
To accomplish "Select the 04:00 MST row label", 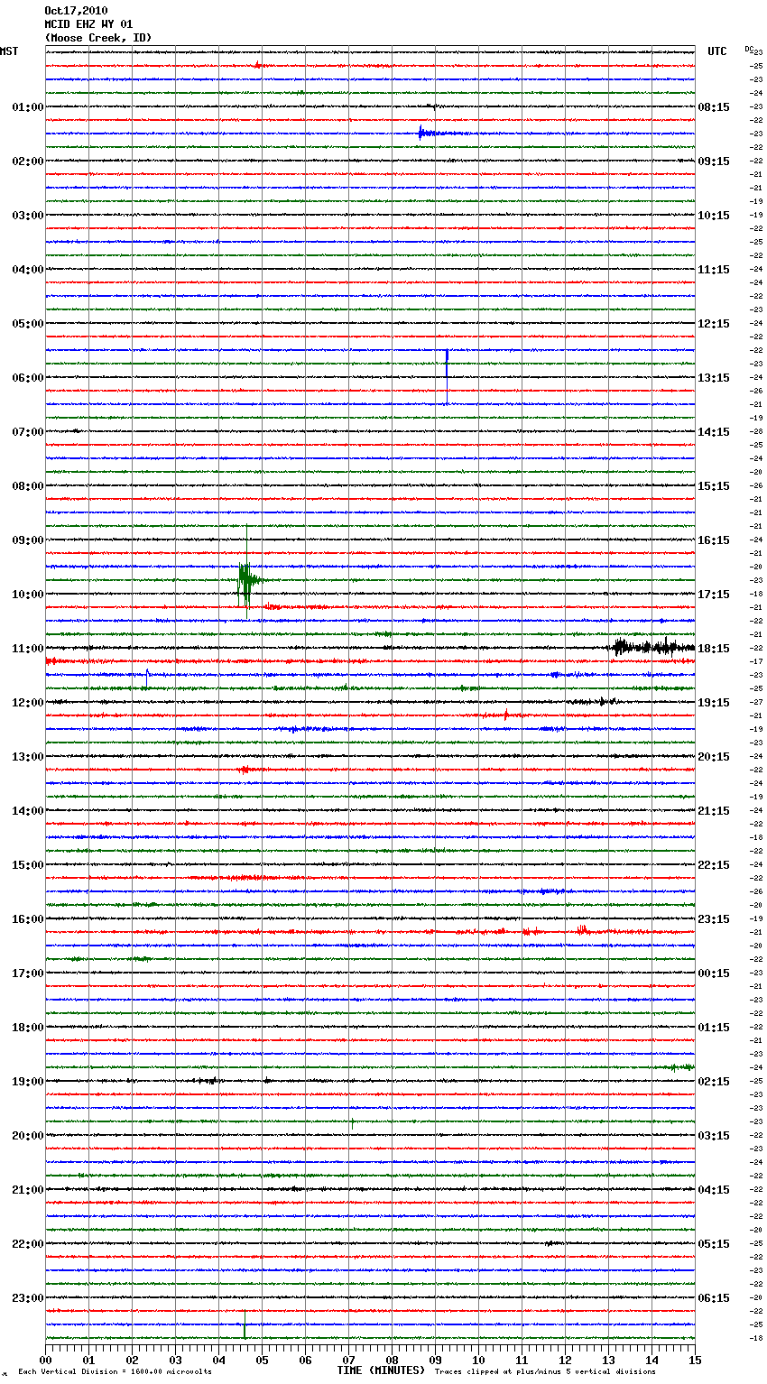I will 27,269.
